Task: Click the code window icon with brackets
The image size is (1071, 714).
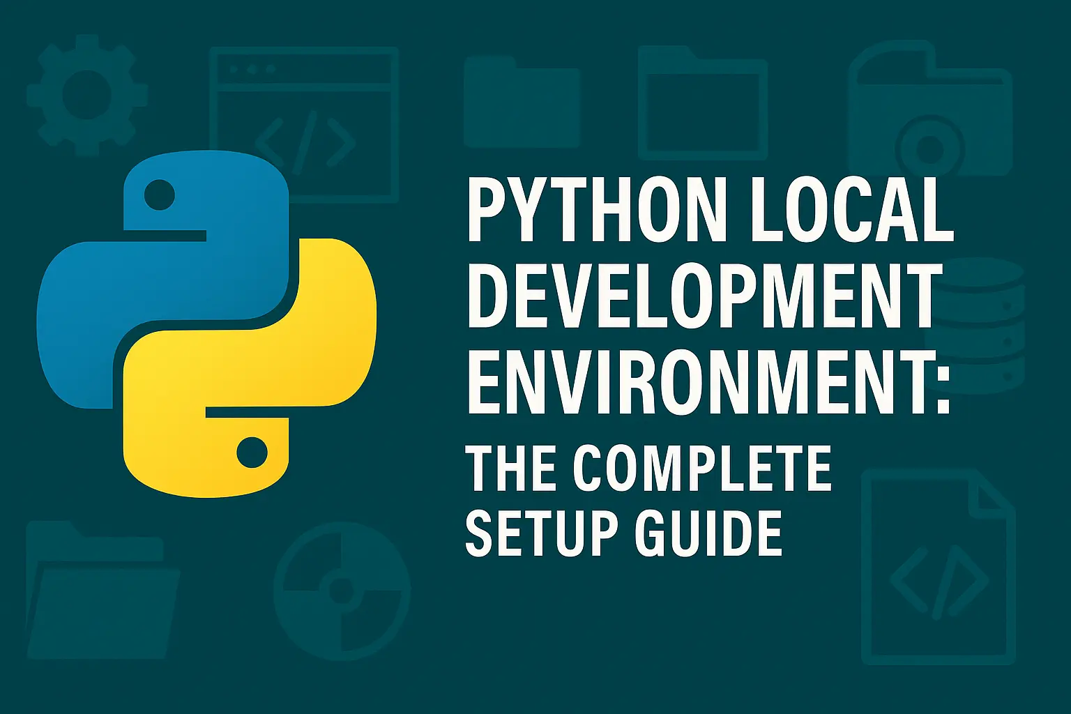Action: [304, 124]
